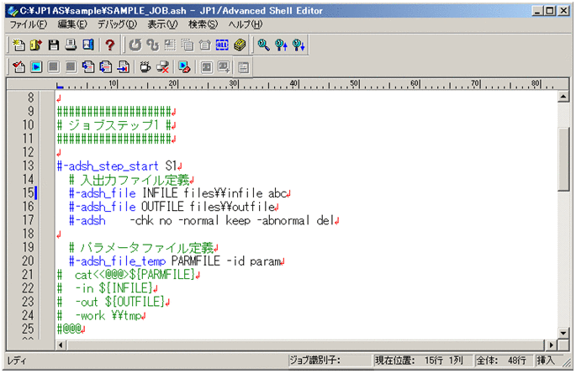Click the Copy toolbar icon
Image resolution: width=576 pixels, height=374 pixels.
(x=188, y=45)
